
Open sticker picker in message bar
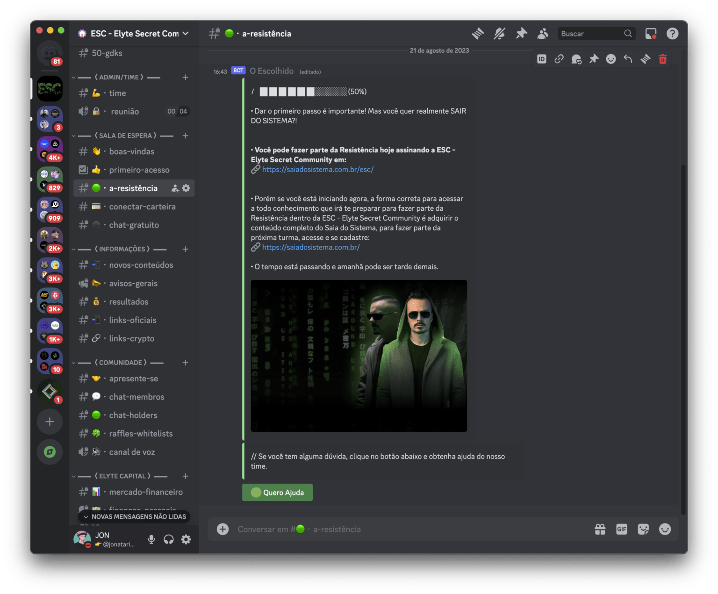[643, 529]
